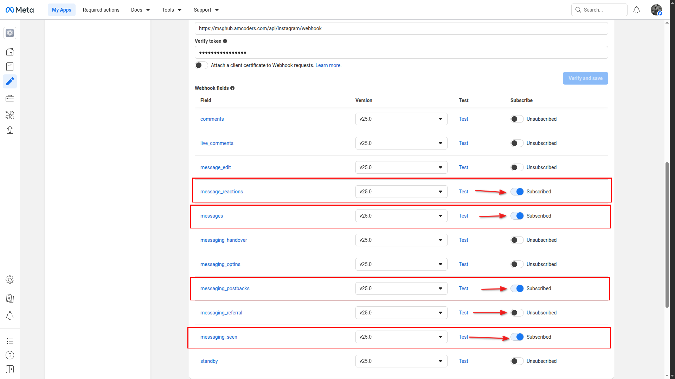Click inside the Verify token field
The image size is (675, 379).
coord(352,52)
